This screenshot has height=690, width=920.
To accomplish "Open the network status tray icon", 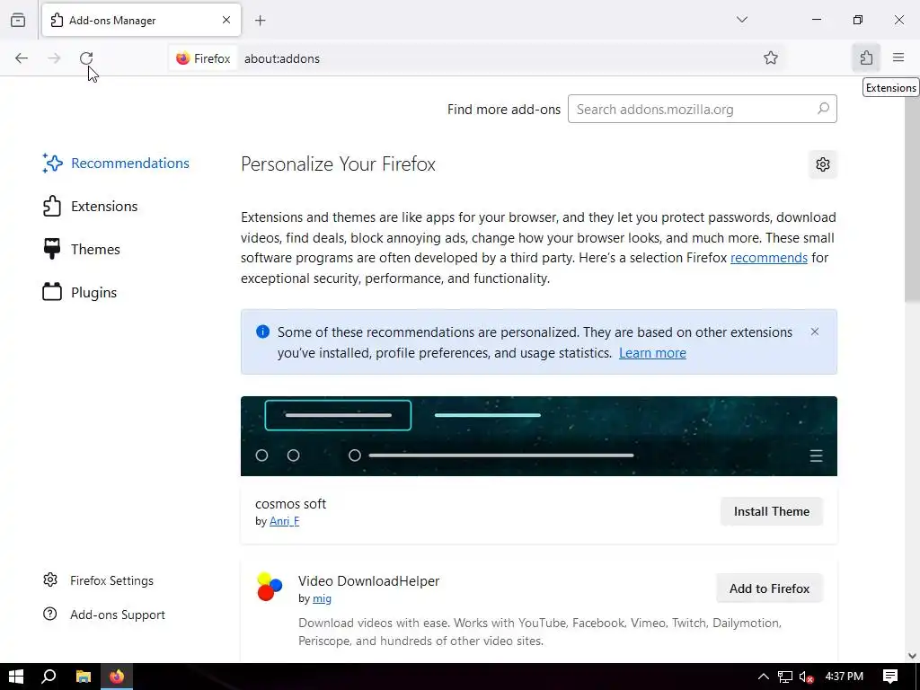I will tap(785, 677).
